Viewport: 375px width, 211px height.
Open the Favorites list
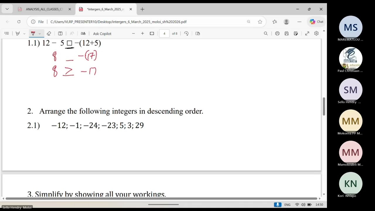[x=275, y=22]
